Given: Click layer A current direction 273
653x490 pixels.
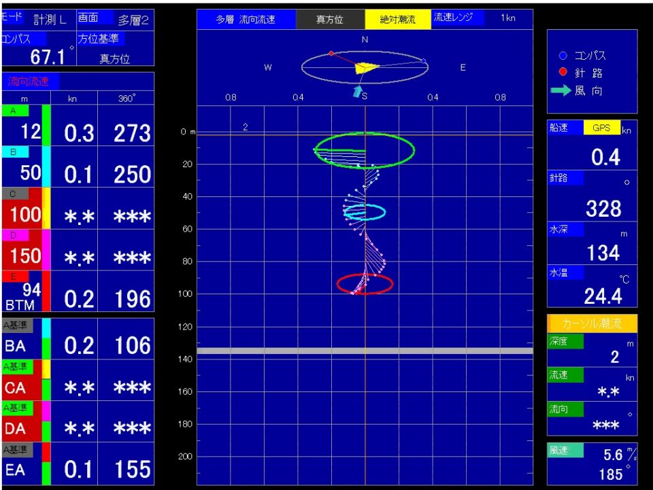Looking at the screenshot, I should tap(132, 133).
